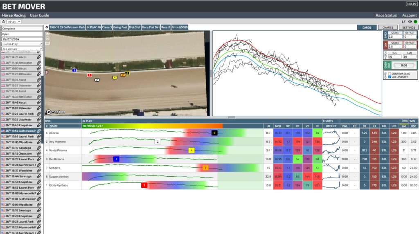
Task: Collapse the sidebar with double-up arrow icon
Action: coord(3,22)
